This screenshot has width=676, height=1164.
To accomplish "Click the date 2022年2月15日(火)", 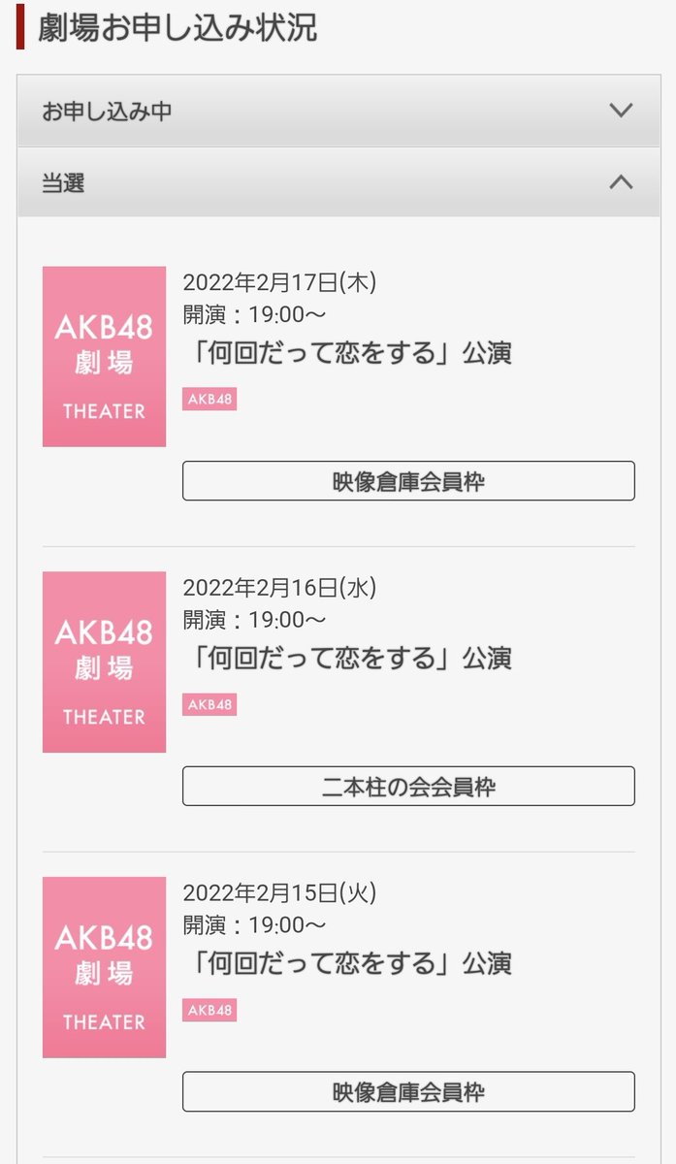I will tap(279, 892).
